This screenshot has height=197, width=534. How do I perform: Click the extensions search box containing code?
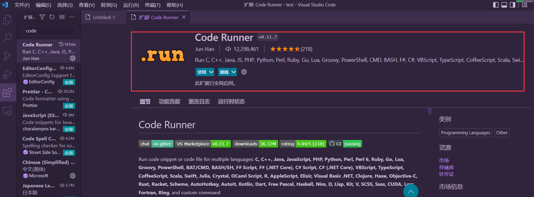pyautogui.click(x=50, y=31)
